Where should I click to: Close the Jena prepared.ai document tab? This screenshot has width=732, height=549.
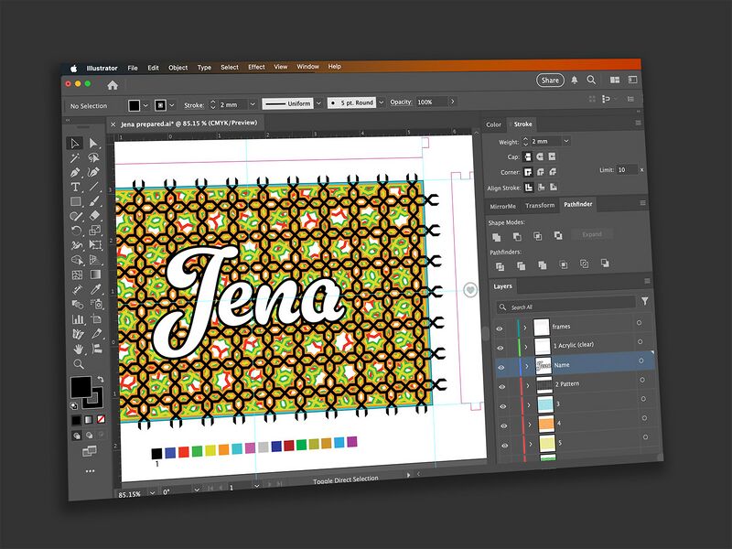pyautogui.click(x=113, y=124)
